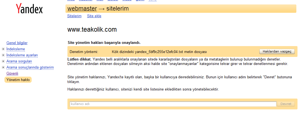Screen dimensions: 300x113
Task: Open Genel bilgiler in the sidebar
Action: click(x=17, y=43)
